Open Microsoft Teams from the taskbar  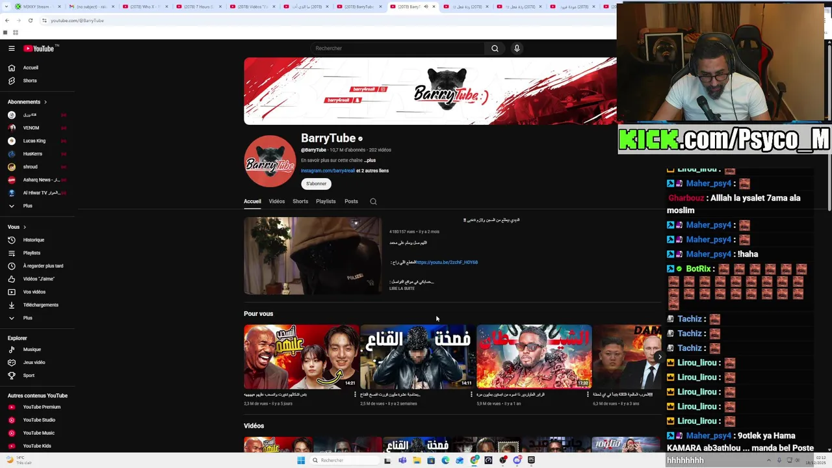[402, 460]
